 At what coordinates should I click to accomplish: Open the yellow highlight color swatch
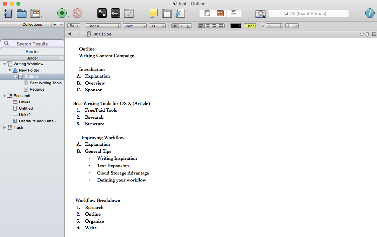[x=250, y=26]
